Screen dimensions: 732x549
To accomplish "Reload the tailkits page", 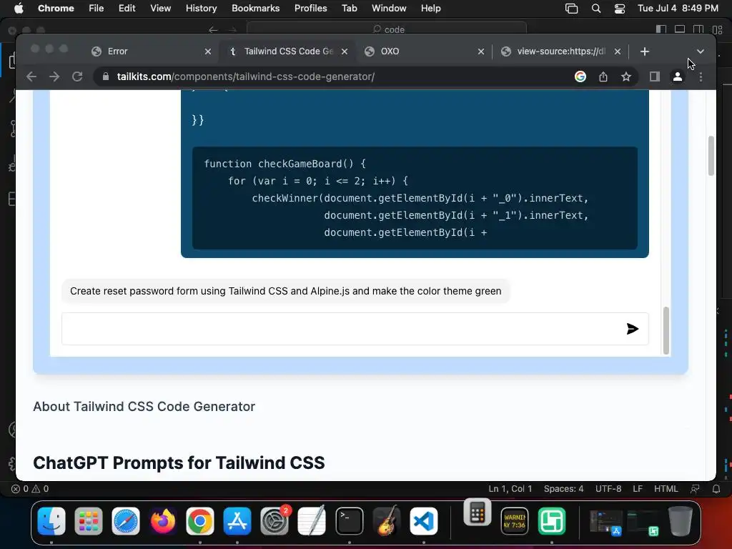I will click(77, 76).
